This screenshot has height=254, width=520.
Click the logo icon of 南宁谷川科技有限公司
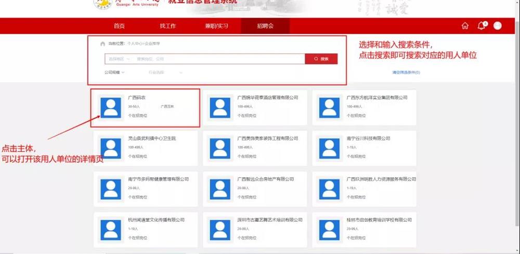coord(329,148)
